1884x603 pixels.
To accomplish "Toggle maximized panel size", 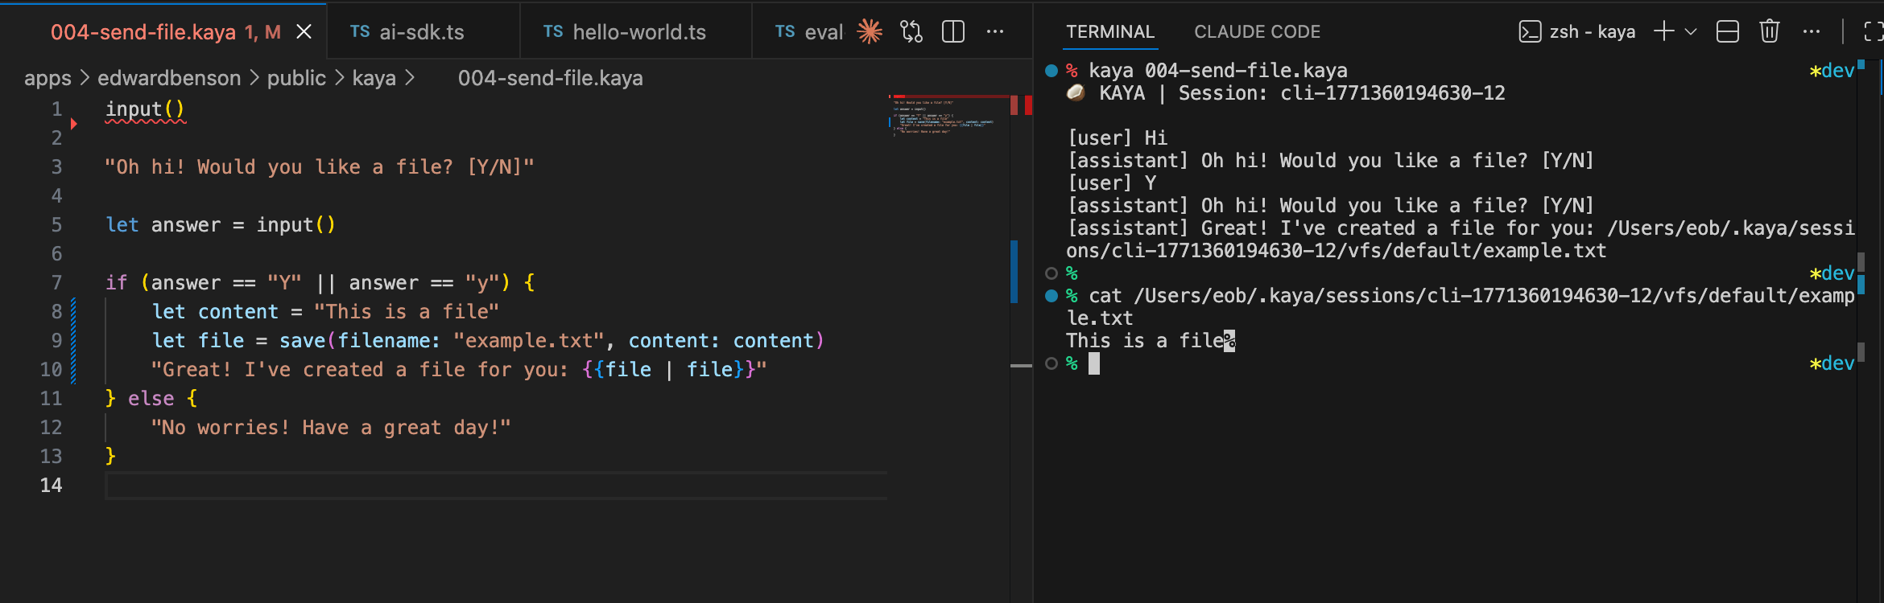I will (1873, 32).
